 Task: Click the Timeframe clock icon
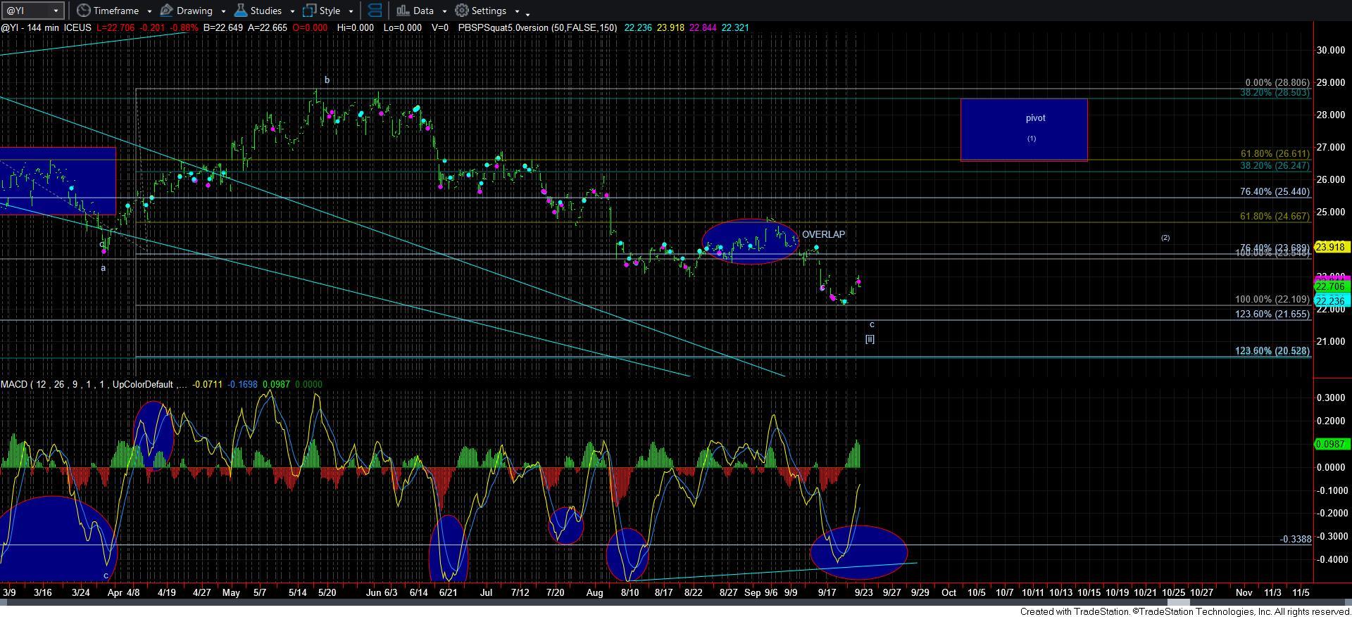(84, 11)
